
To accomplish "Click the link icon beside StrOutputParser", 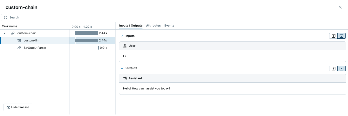I will tap(19, 48).
